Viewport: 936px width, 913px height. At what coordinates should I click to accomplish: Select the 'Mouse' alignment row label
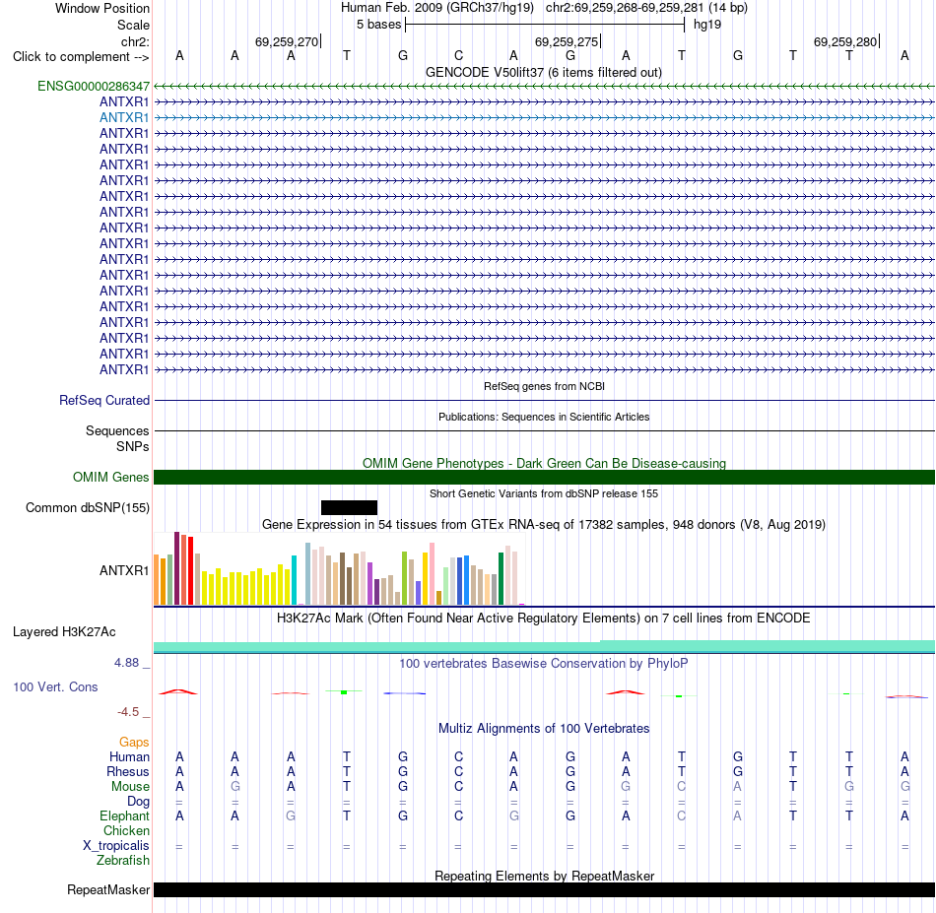click(130, 787)
